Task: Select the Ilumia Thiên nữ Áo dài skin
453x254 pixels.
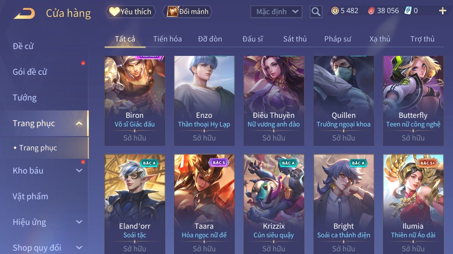Action: click(413, 204)
